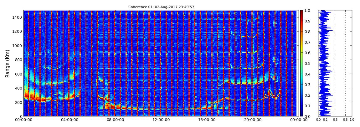Click the blue coherence profile line in side plot
The width and height of the screenshot is (360, 127).
click(323, 63)
